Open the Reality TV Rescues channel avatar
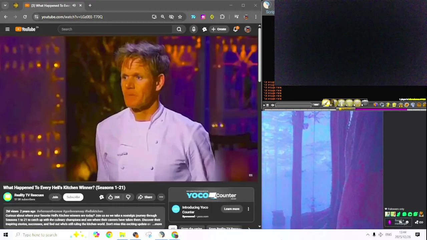Screen dimensions: 427x240 7,197
